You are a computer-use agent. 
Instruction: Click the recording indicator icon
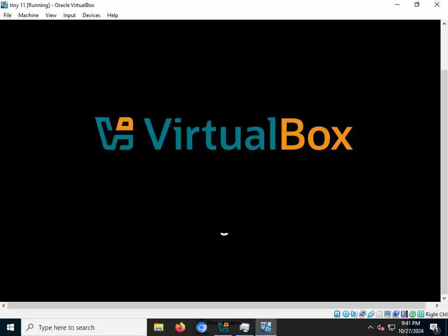click(x=395, y=314)
